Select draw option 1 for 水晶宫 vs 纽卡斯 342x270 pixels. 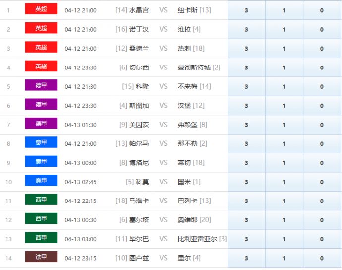284,10
